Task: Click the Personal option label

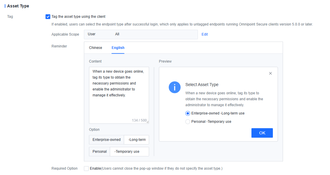Action: pos(100,152)
